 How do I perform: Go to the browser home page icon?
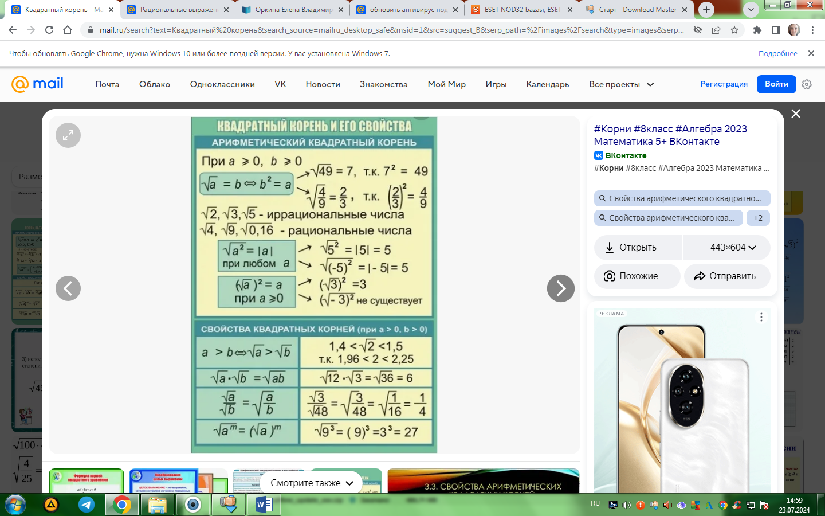[68, 30]
